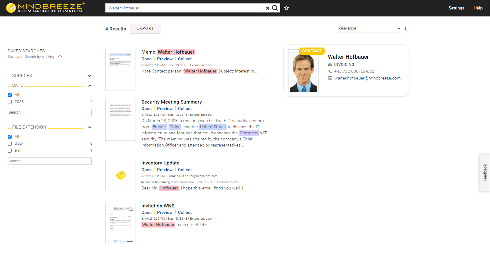
Task: Focus the main search input field
Action: [185, 8]
